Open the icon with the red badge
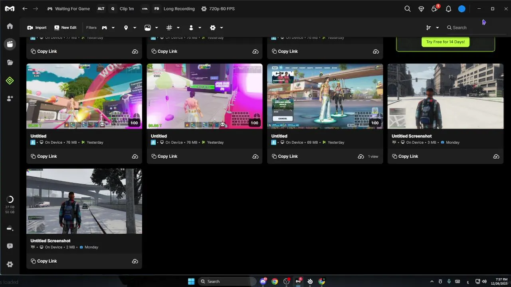 435,8
